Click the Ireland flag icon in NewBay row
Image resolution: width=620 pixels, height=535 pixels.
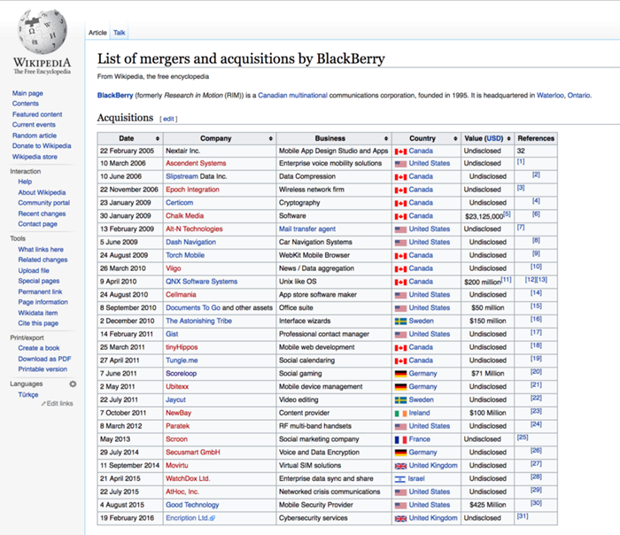coord(400,413)
